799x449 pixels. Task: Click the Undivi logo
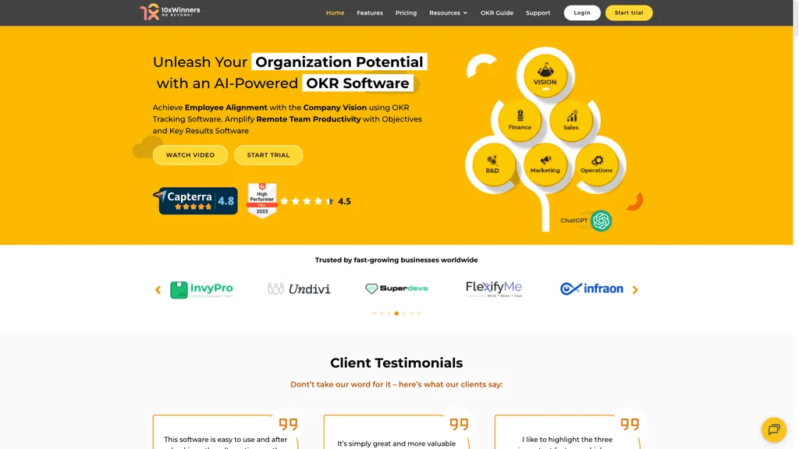coord(299,289)
